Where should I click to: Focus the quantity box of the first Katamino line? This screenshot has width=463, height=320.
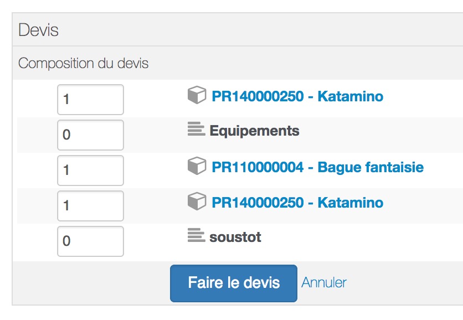coord(90,100)
